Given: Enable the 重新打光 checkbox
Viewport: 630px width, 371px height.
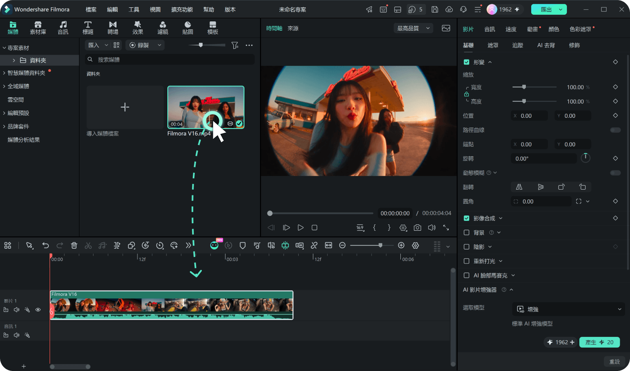Looking at the screenshot, I should coord(466,261).
